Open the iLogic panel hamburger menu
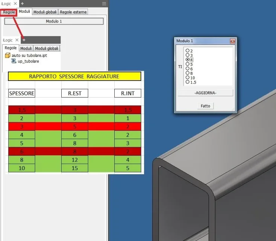276x241 pixels. coord(104,3)
